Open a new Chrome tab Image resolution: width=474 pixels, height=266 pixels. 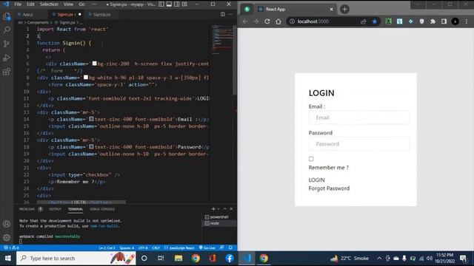(344, 9)
